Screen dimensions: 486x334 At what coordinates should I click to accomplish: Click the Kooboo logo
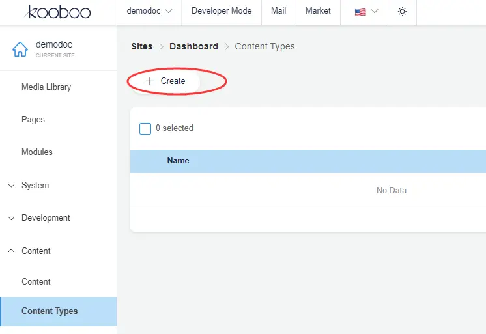59,12
